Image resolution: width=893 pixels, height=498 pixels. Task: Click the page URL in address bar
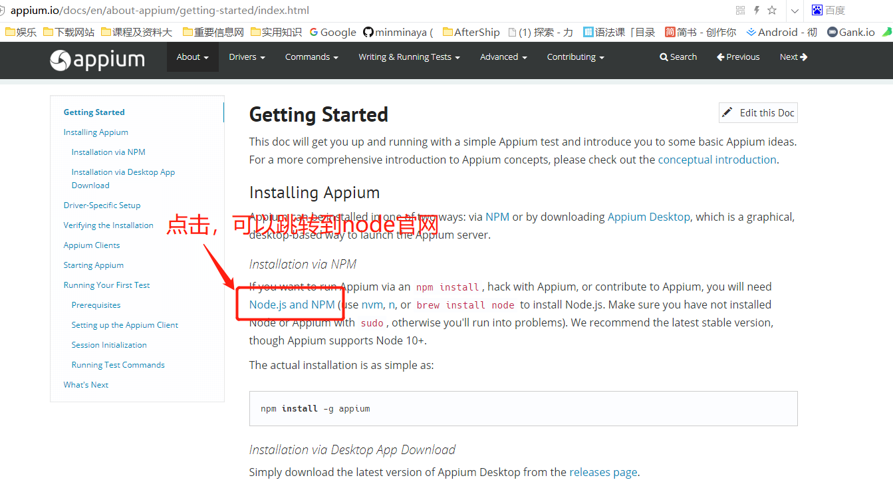coord(160,11)
